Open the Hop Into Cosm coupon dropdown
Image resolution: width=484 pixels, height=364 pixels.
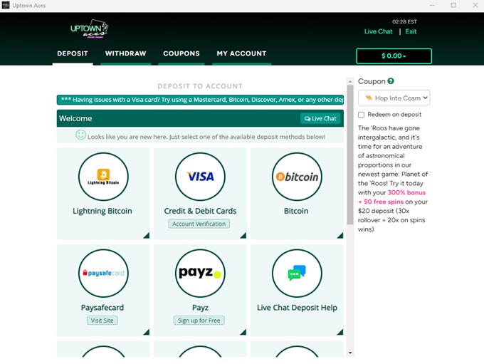point(394,98)
